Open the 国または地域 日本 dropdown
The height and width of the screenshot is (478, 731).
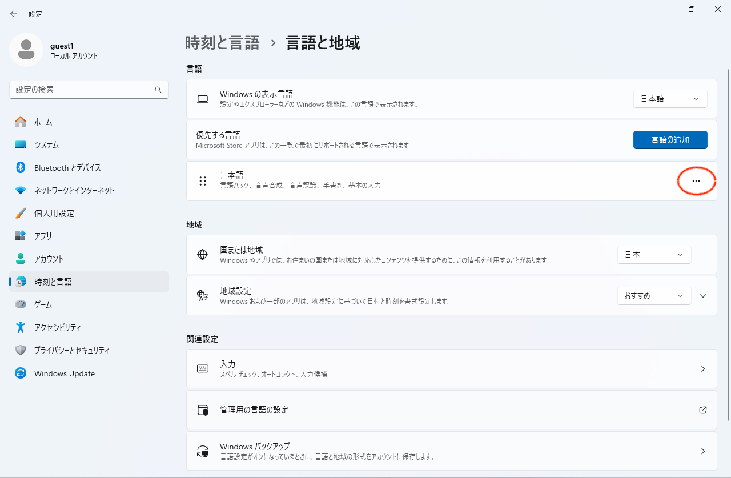pos(654,255)
